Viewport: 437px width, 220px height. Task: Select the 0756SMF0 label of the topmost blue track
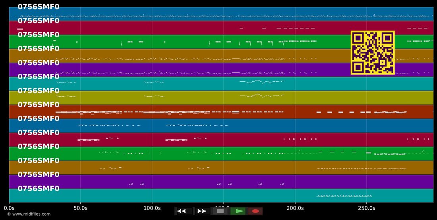(39, 7)
